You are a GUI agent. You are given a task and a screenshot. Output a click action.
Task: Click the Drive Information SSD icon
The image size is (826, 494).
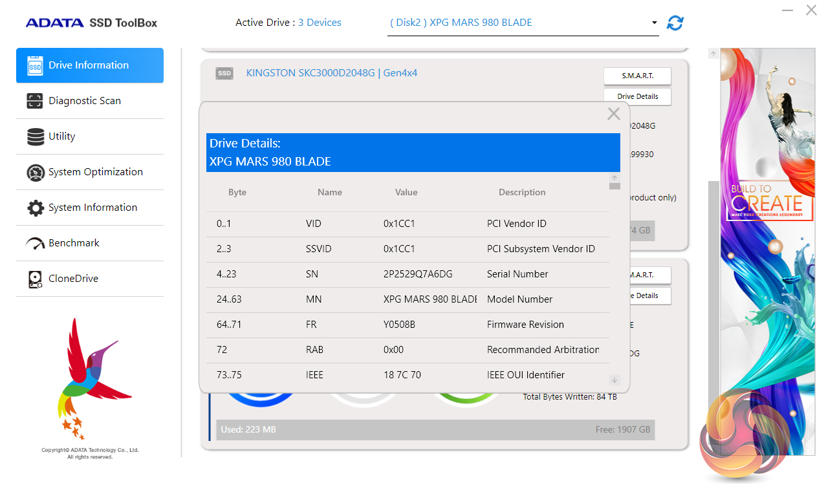click(35, 65)
